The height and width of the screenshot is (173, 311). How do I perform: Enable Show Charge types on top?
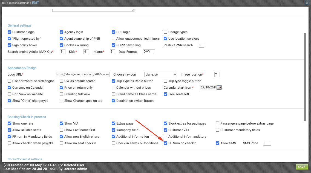62,100
